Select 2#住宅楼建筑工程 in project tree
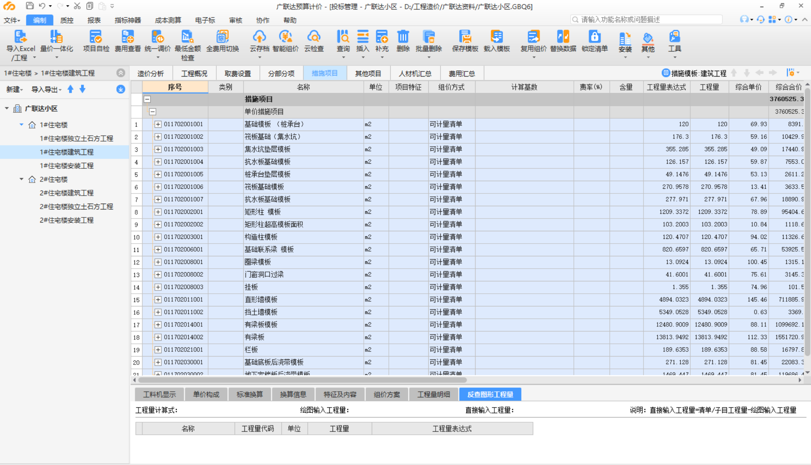 [67, 193]
